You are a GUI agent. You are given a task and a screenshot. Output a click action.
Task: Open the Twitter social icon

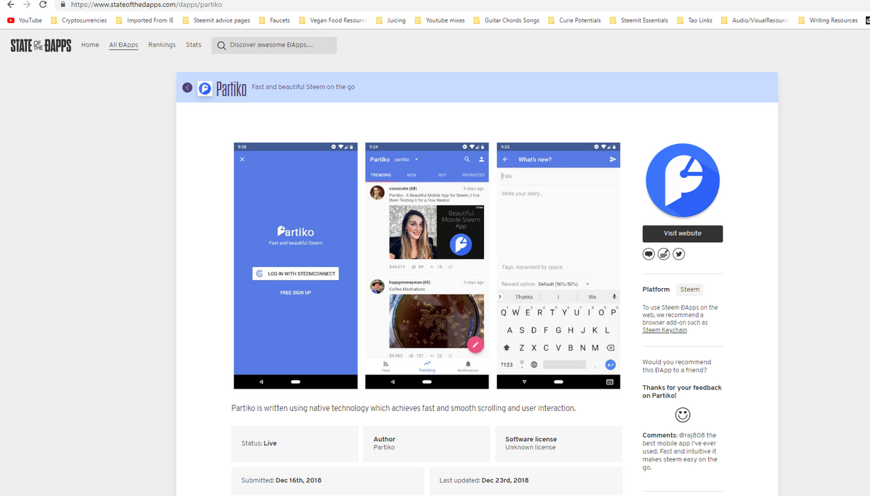click(678, 254)
